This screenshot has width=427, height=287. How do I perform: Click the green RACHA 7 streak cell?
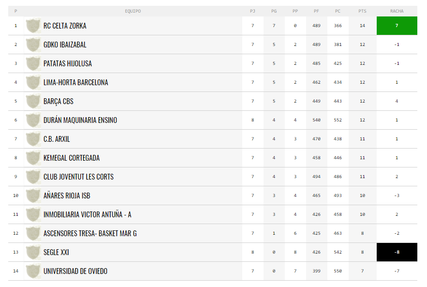coord(397,26)
